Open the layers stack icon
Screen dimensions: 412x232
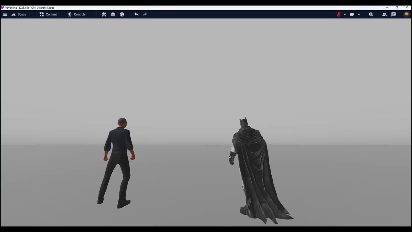[x=113, y=14]
